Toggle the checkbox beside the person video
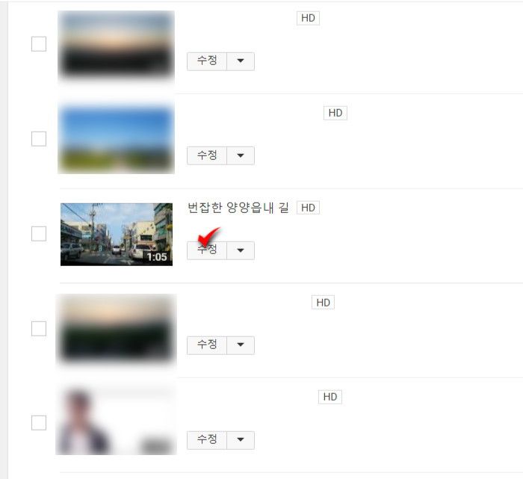The height and width of the screenshot is (479, 523). coord(39,423)
